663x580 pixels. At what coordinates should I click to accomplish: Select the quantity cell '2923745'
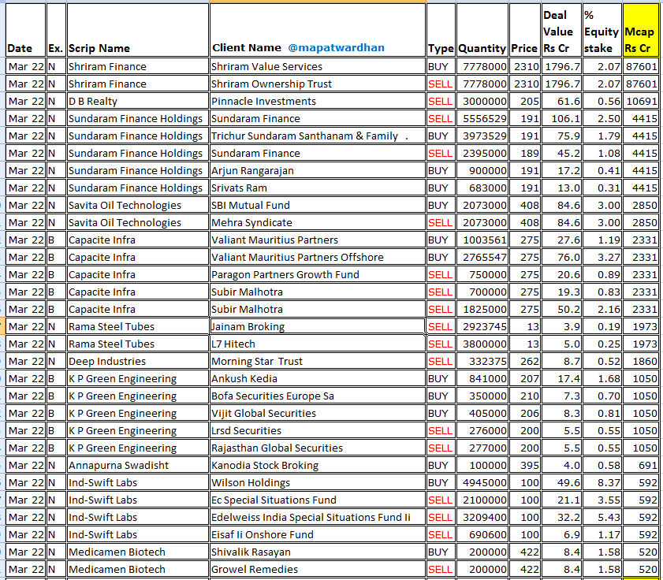pyautogui.click(x=482, y=326)
